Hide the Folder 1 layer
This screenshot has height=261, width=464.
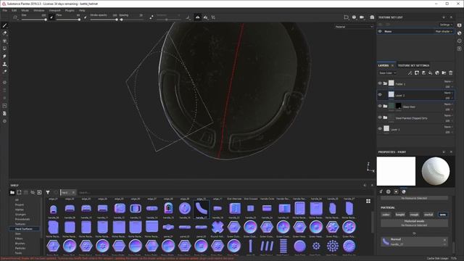click(380, 83)
